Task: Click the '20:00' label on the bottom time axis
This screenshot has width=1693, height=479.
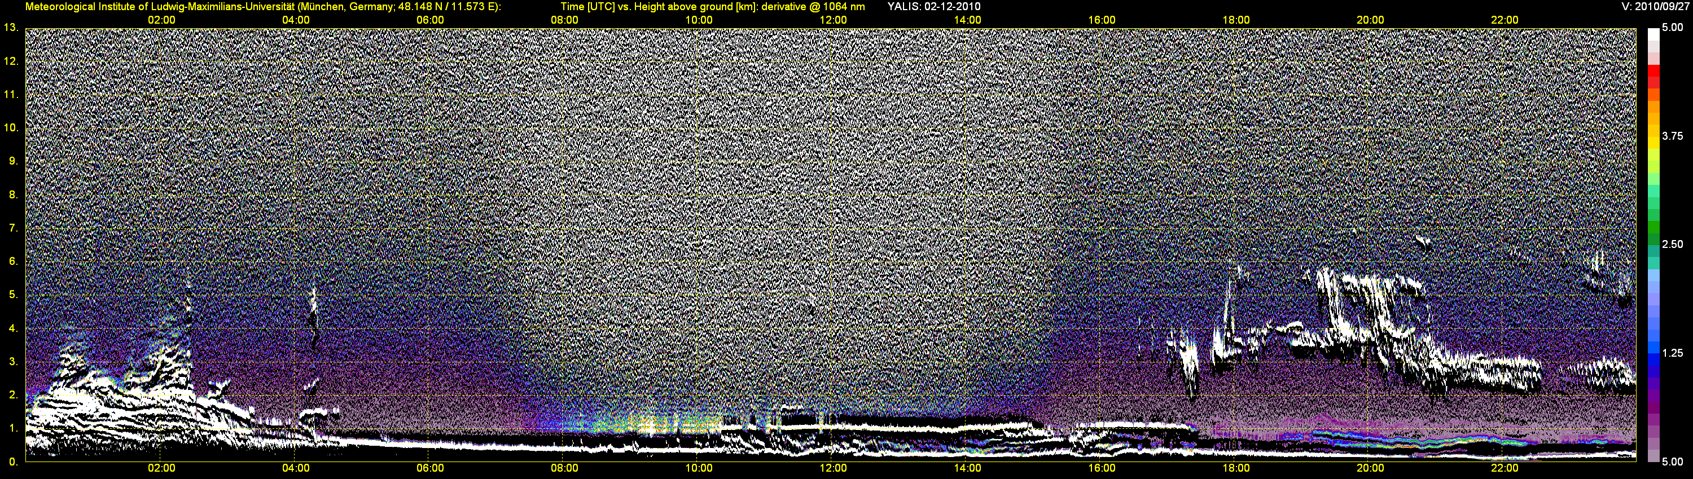Action: point(1370,468)
